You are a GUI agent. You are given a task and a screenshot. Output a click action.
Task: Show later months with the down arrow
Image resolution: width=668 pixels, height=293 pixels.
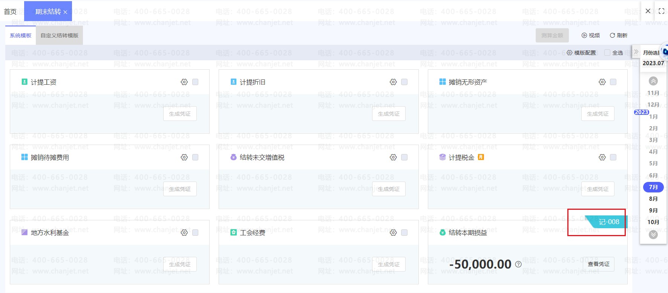[653, 234]
